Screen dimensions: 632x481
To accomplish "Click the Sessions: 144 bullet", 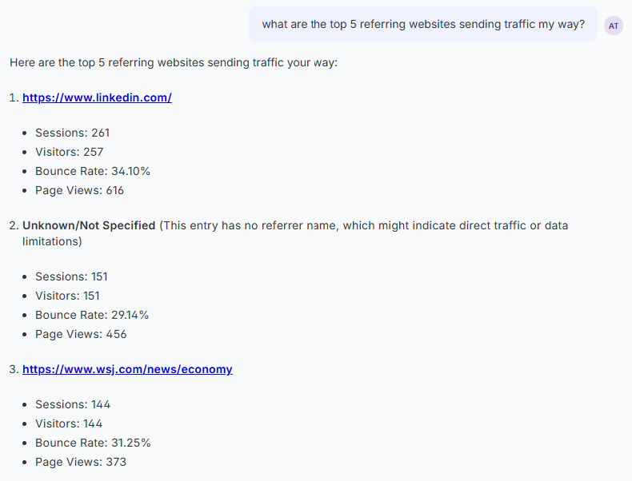I will coord(73,404).
